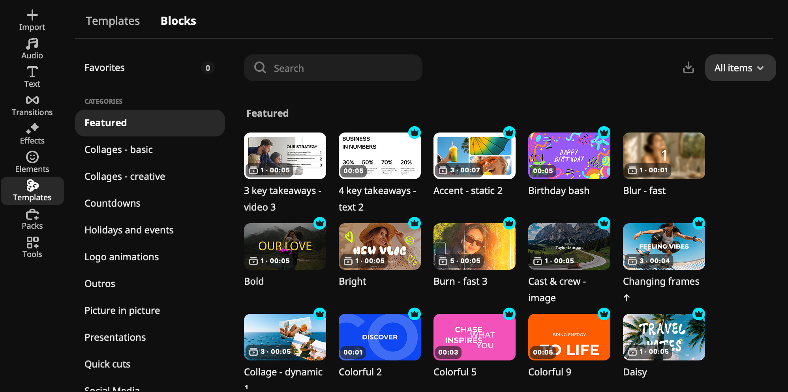Screen dimensions: 788x392
Task: Click crown badge on Colorful 2 block
Action: [415, 314]
